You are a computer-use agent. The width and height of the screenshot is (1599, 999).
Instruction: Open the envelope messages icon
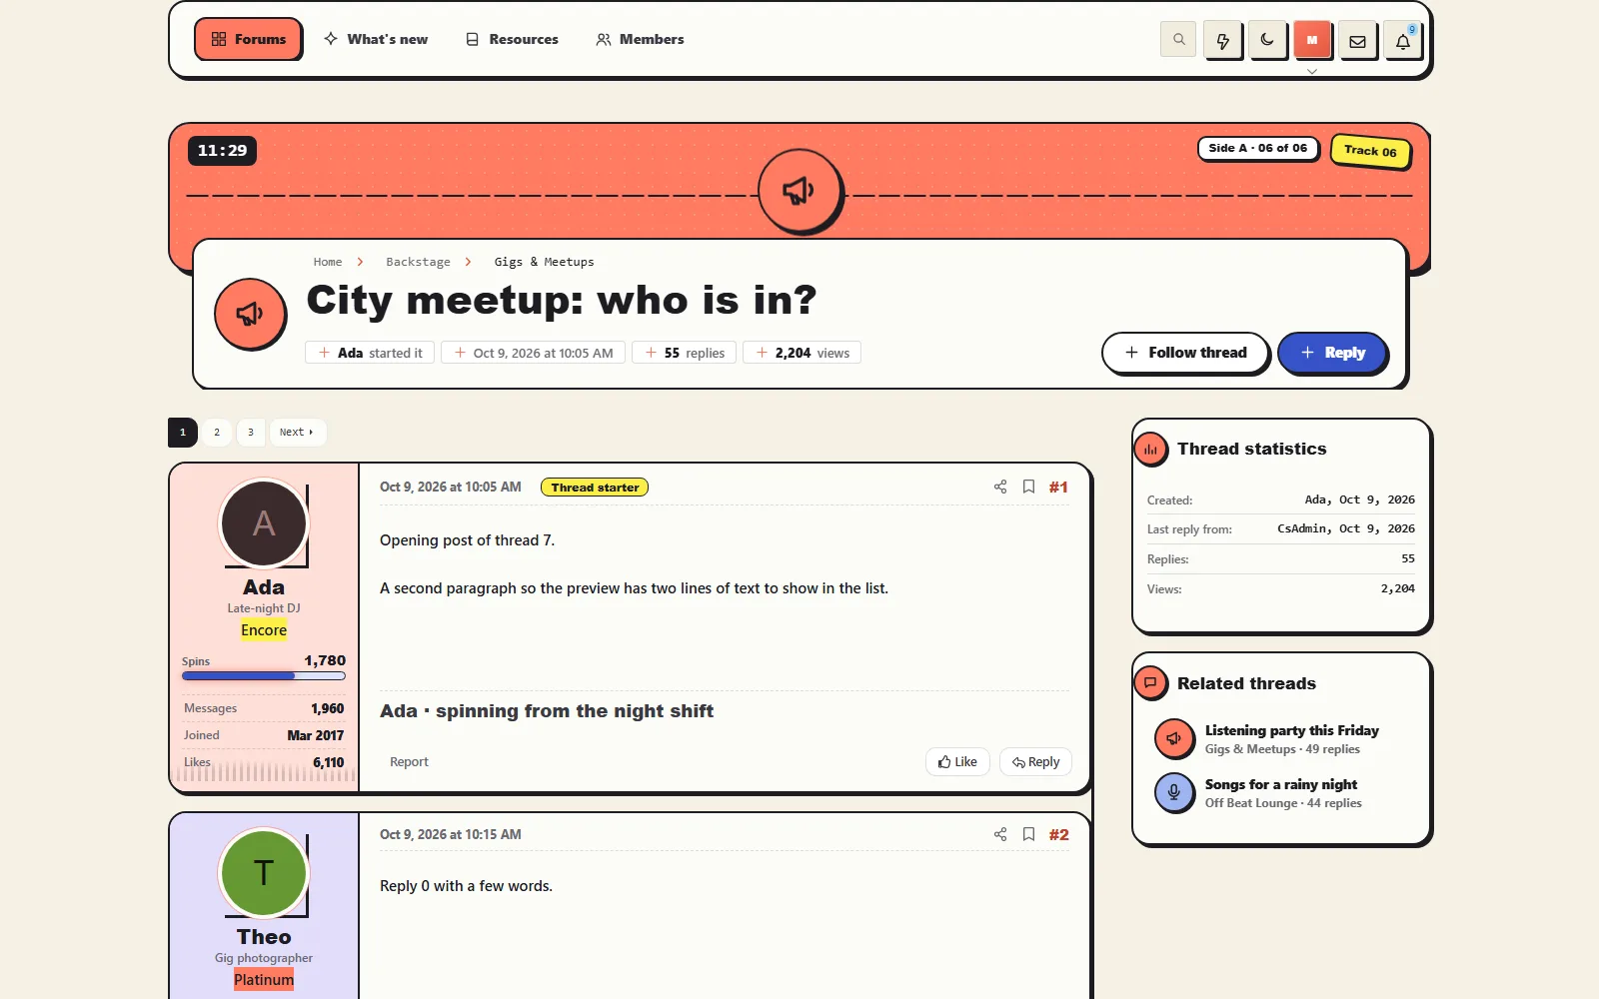click(x=1357, y=41)
